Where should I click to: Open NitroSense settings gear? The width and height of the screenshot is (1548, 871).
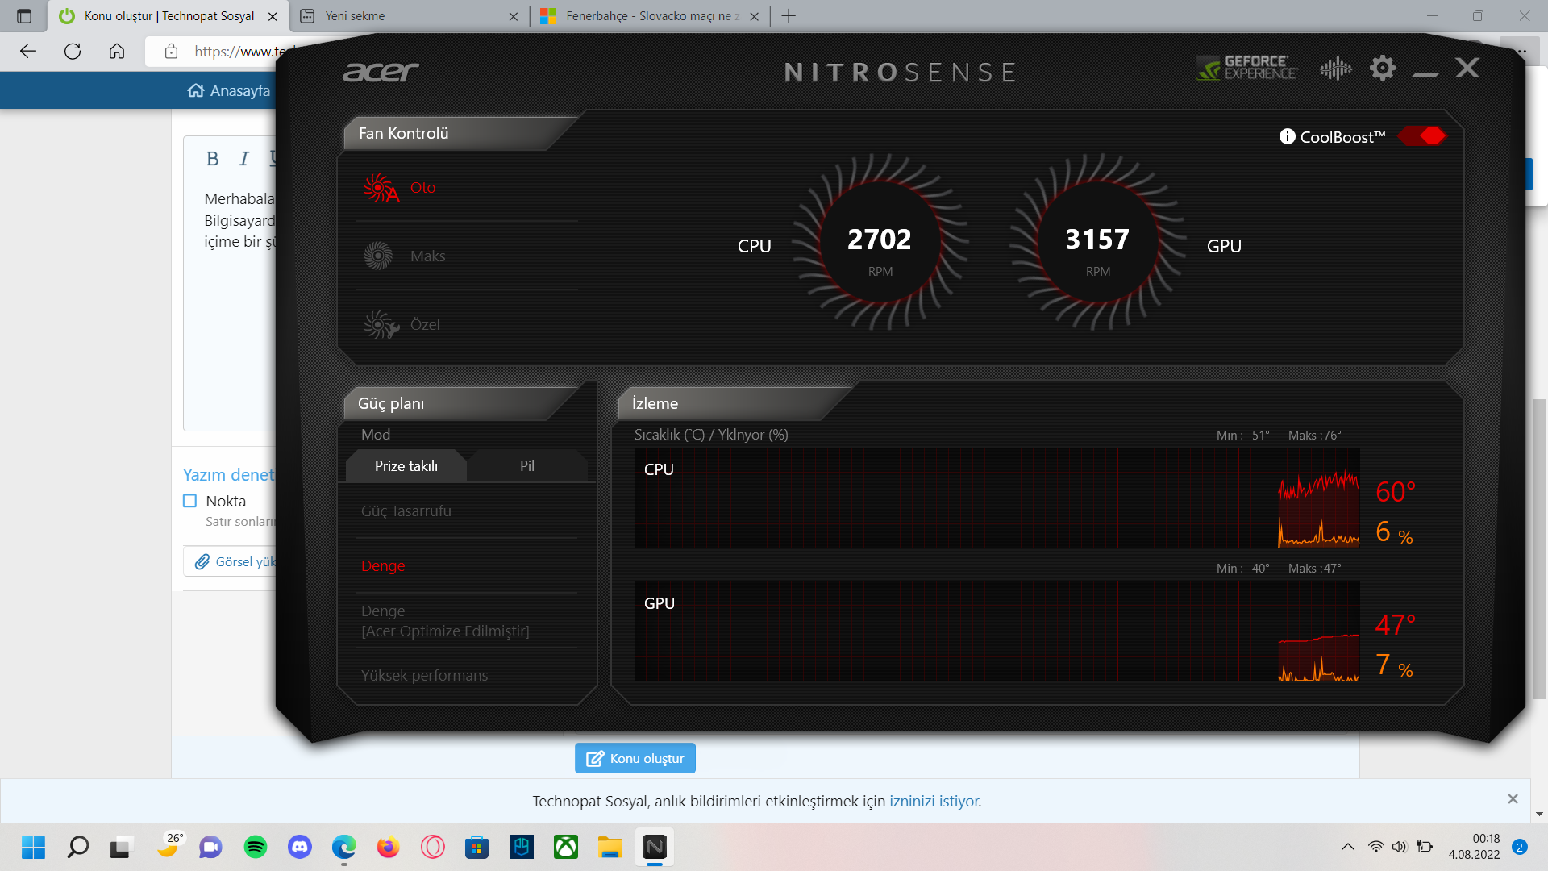click(x=1382, y=68)
